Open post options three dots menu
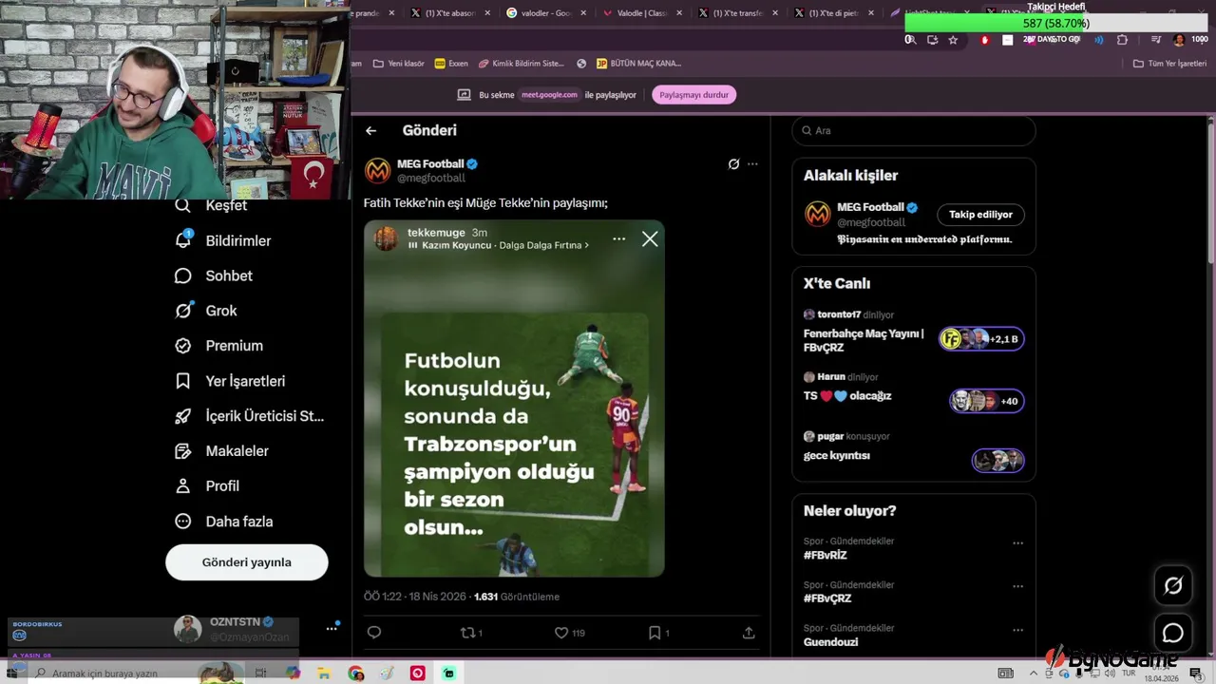This screenshot has width=1216, height=684. point(752,164)
